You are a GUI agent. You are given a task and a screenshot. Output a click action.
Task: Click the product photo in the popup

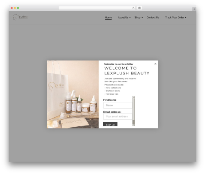73,94
